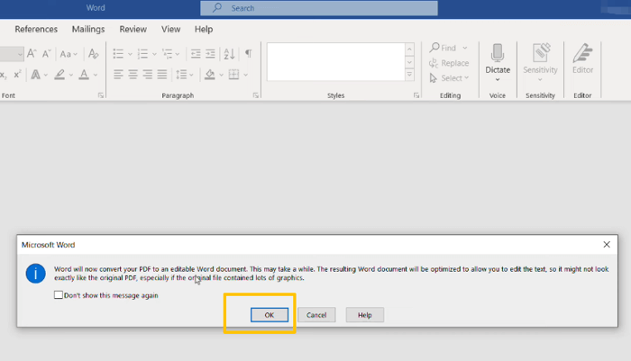Open highlight color dropdown arrow

point(71,75)
